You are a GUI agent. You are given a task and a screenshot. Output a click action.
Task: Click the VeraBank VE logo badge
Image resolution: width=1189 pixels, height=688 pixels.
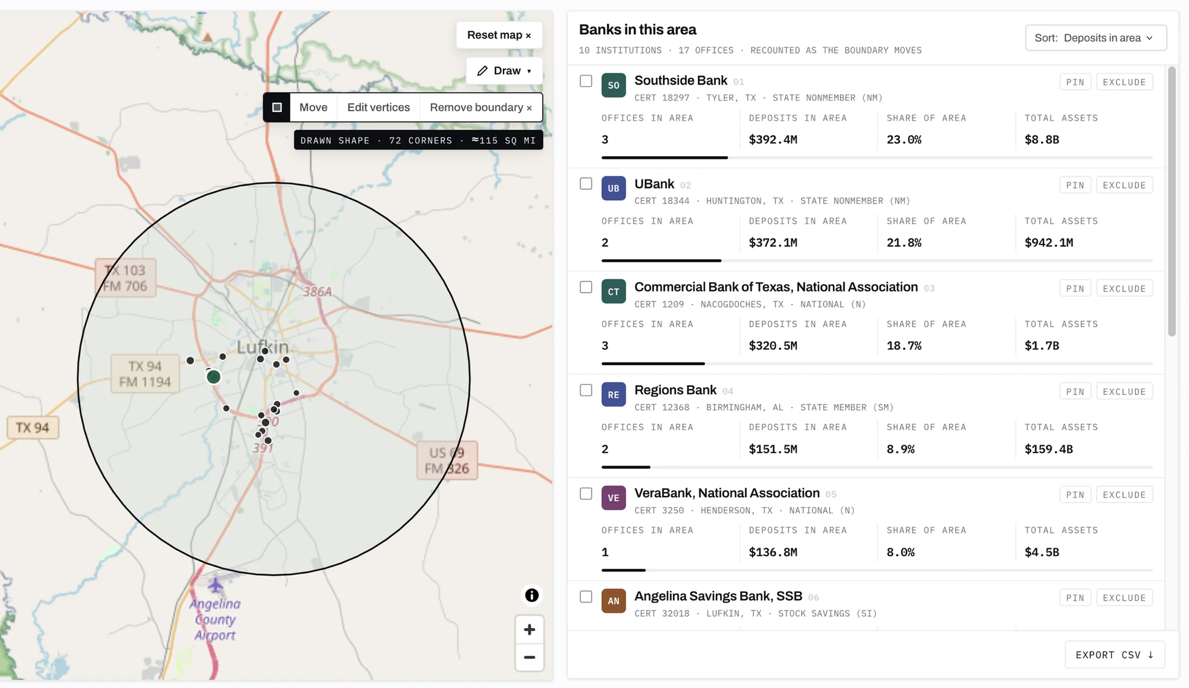point(613,498)
